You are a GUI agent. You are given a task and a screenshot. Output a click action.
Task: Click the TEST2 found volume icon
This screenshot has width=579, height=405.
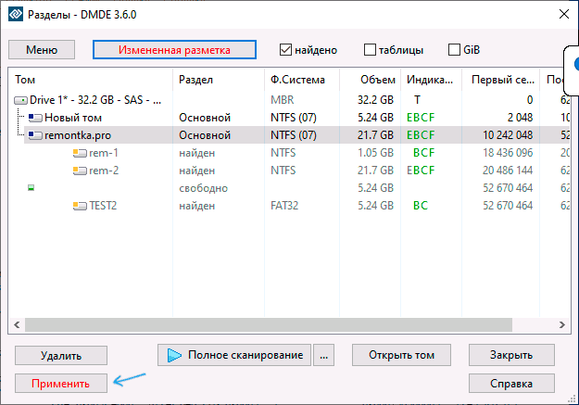pos(80,206)
